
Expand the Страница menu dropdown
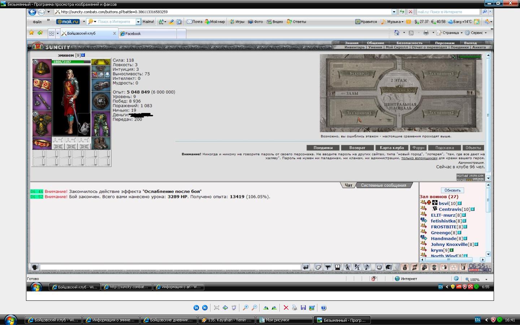(x=461, y=33)
